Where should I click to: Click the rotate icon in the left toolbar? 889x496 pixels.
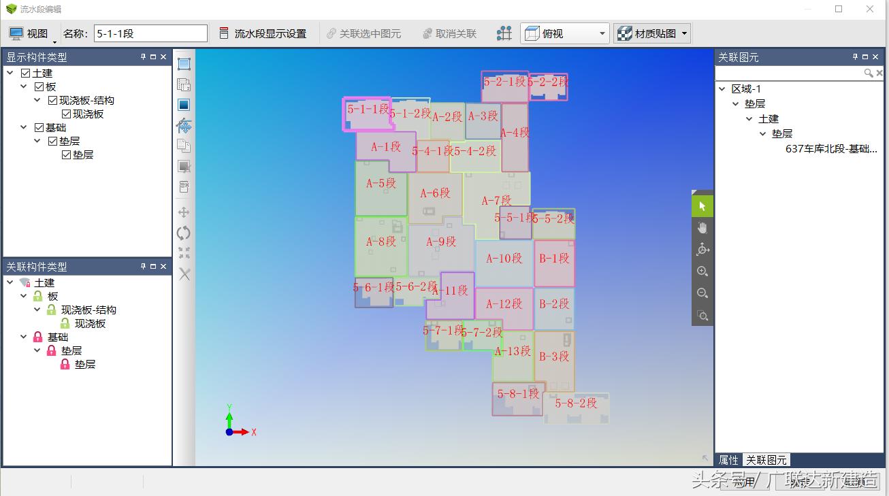tap(184, 233)
